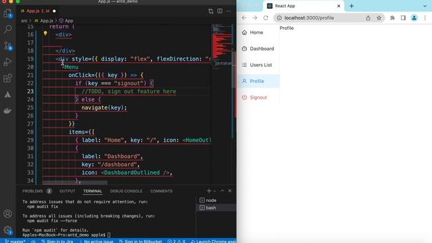432x243 pixels.
Task: Click errors and warnings count in status bar
Action: click(176, 241)
